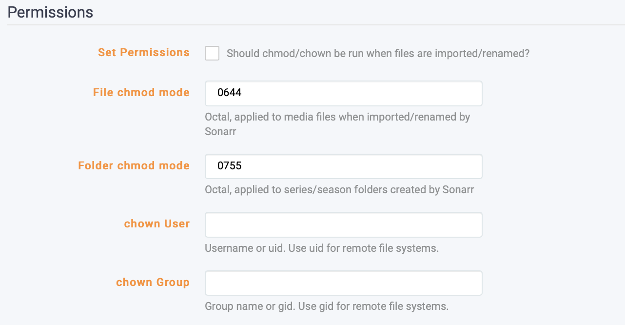Focus the empty chown Group text box

pyautogui.click(x=343, y=283)
